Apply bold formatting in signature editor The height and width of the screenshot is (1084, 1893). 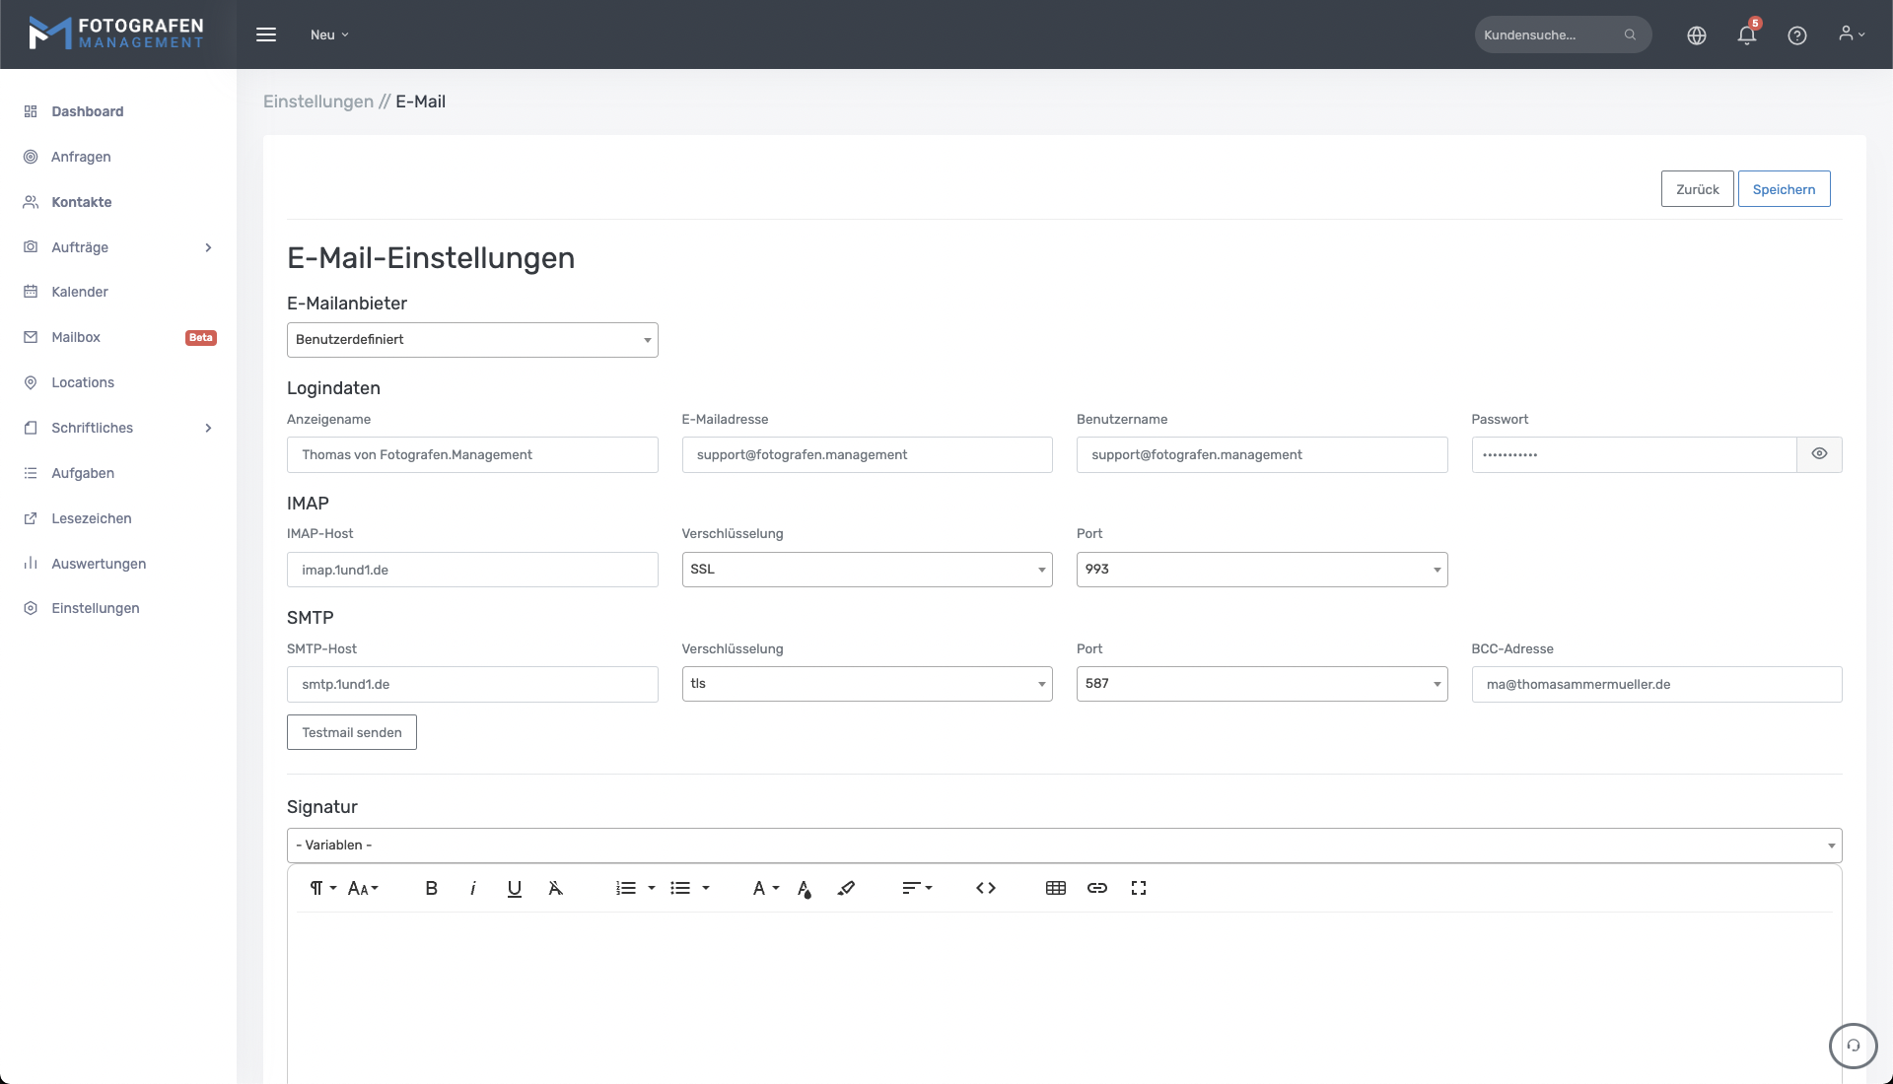[x=431, y=888]
